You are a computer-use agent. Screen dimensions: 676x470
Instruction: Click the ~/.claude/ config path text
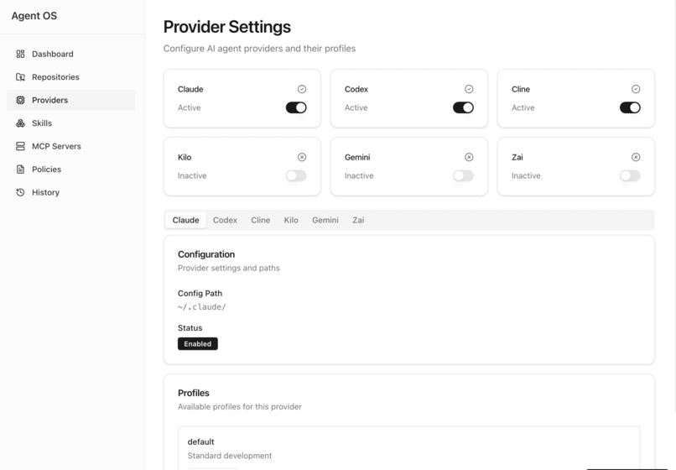pyautogui.click(x=202, y=307)
